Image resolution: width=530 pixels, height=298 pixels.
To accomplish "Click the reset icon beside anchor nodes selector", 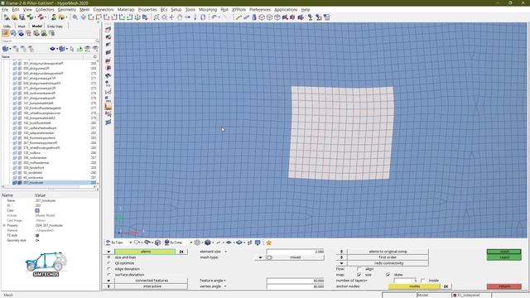I will (446, 286).
